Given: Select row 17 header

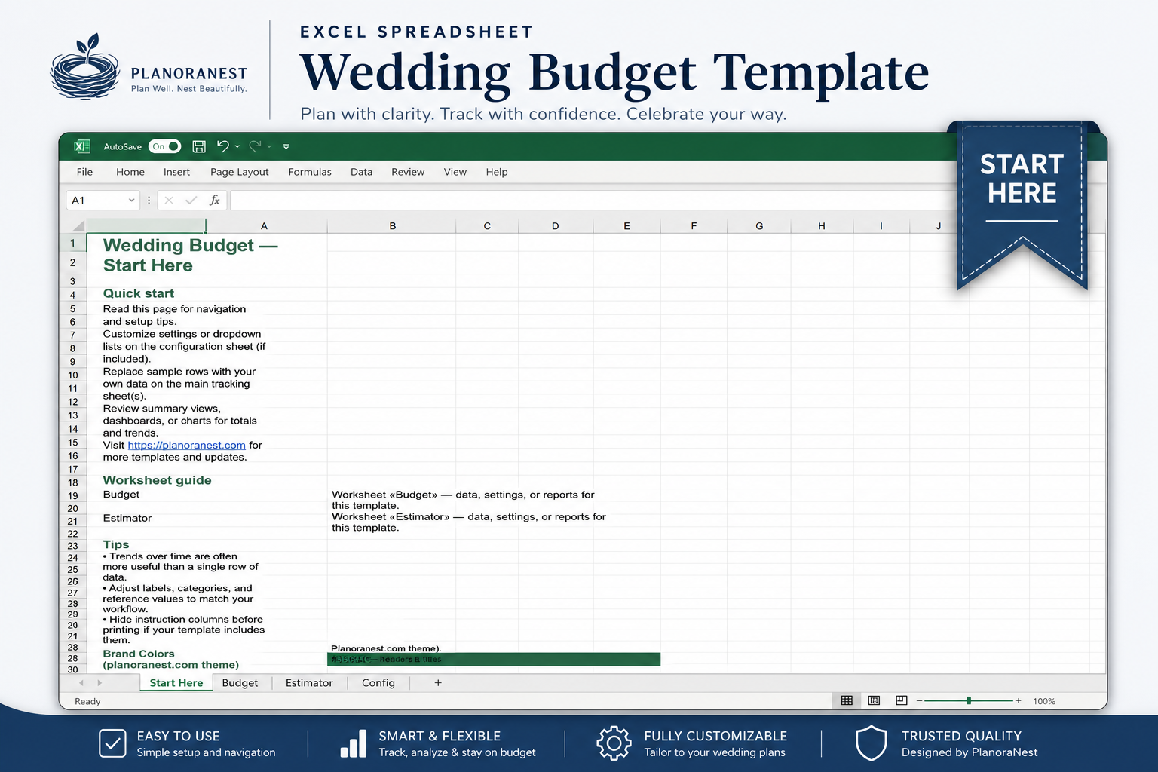Looking at the screenshot, I should [73, 469].
